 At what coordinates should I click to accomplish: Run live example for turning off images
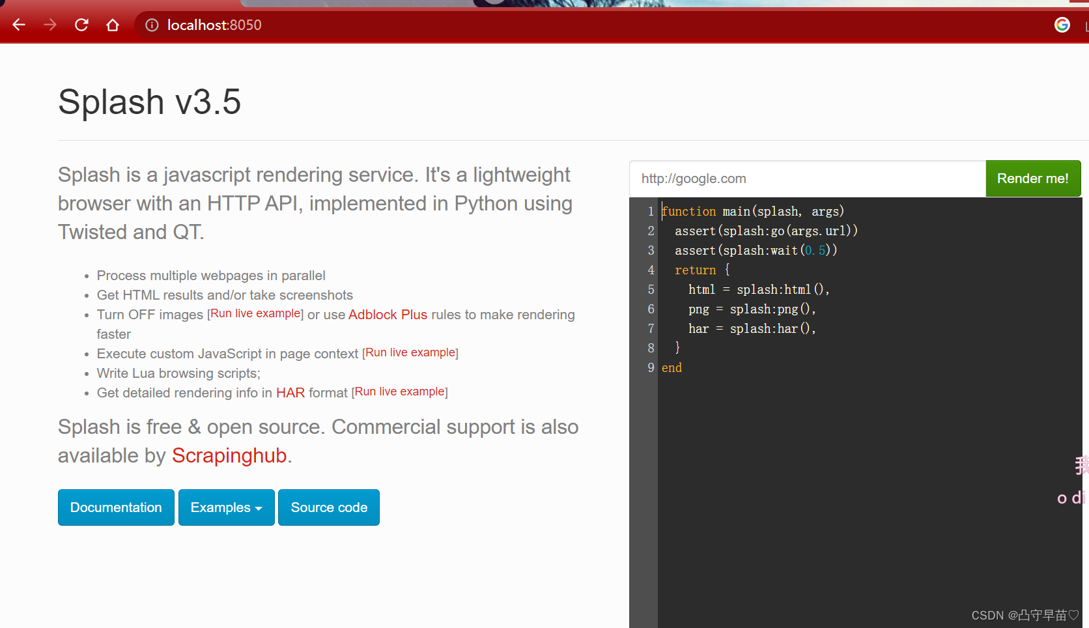[x=255, y=313]
